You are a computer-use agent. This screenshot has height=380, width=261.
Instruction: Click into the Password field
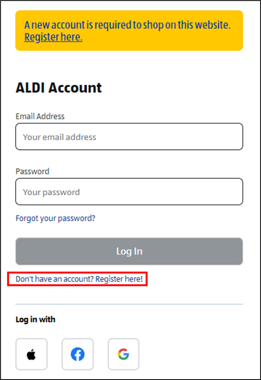click(129, 192)
